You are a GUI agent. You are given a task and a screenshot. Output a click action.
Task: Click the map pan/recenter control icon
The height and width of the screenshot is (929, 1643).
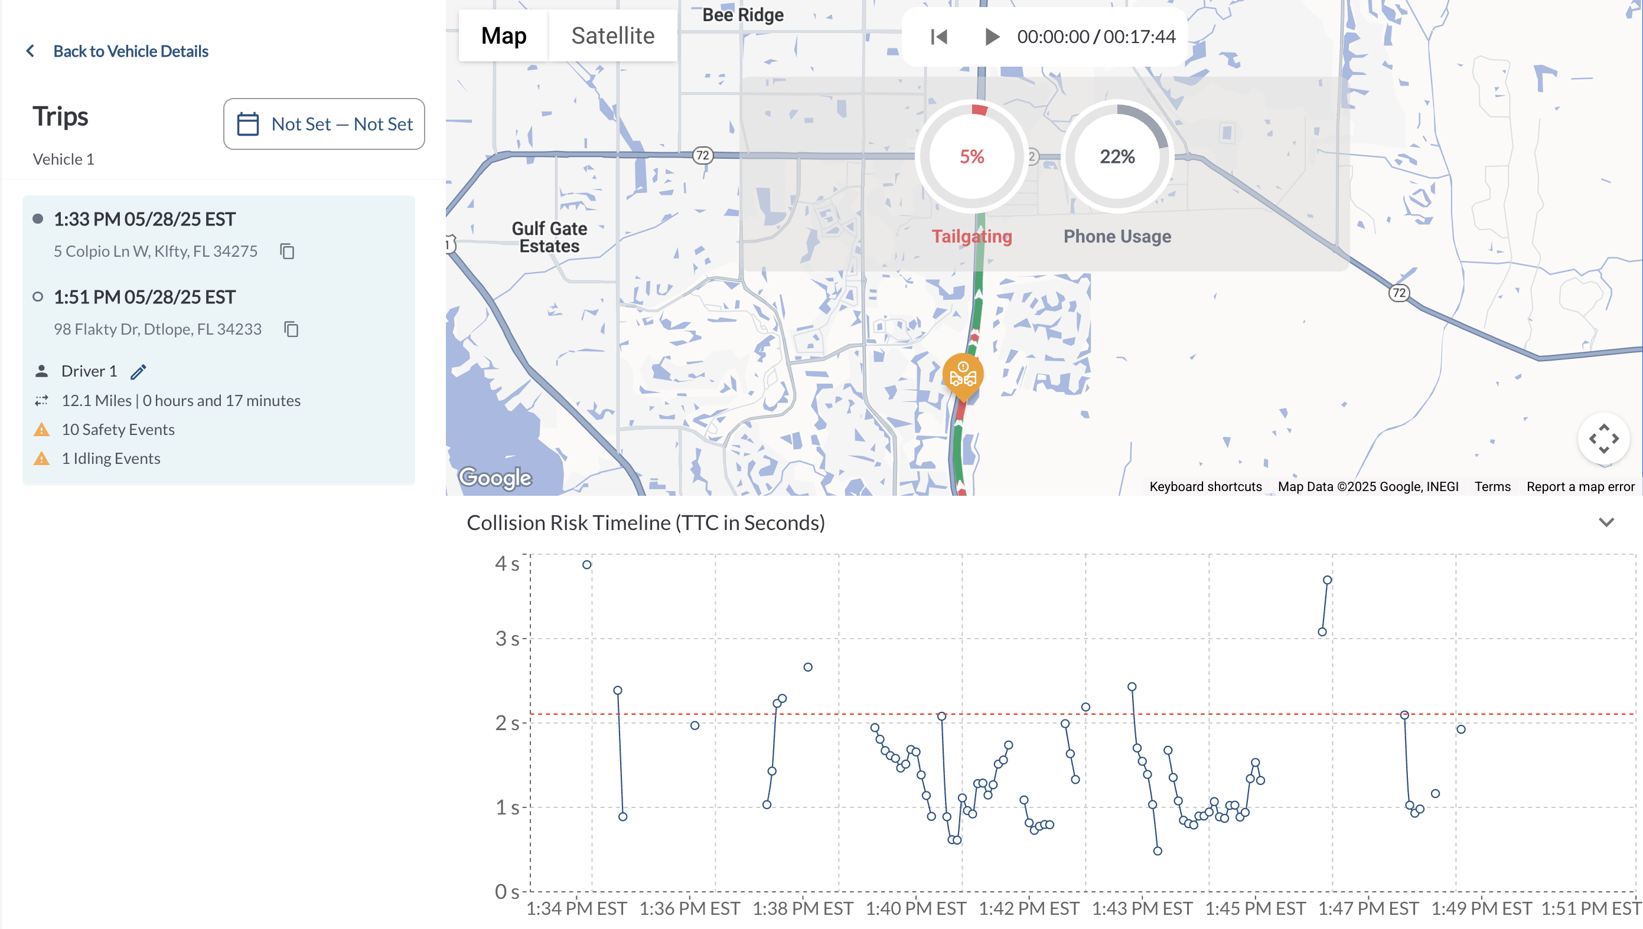tap(1603, 439)
